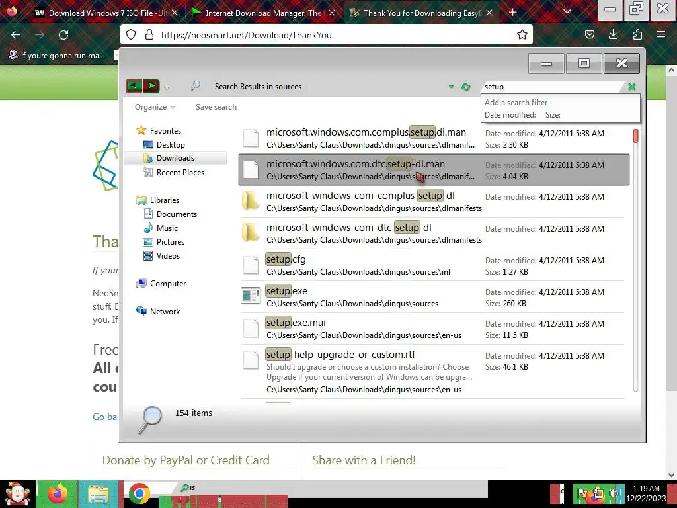Click the magnifier icon in Explorer address bar
677x508 pixels.
196,86
